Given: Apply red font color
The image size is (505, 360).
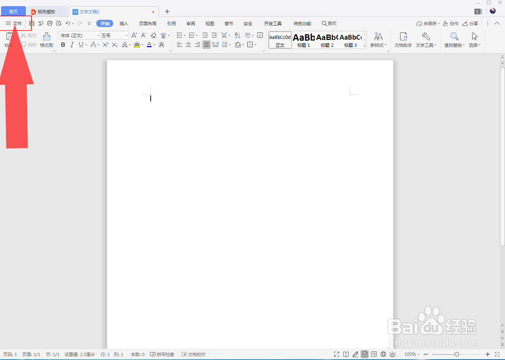Looking at the screenshot, I should (x=149, y=45).
